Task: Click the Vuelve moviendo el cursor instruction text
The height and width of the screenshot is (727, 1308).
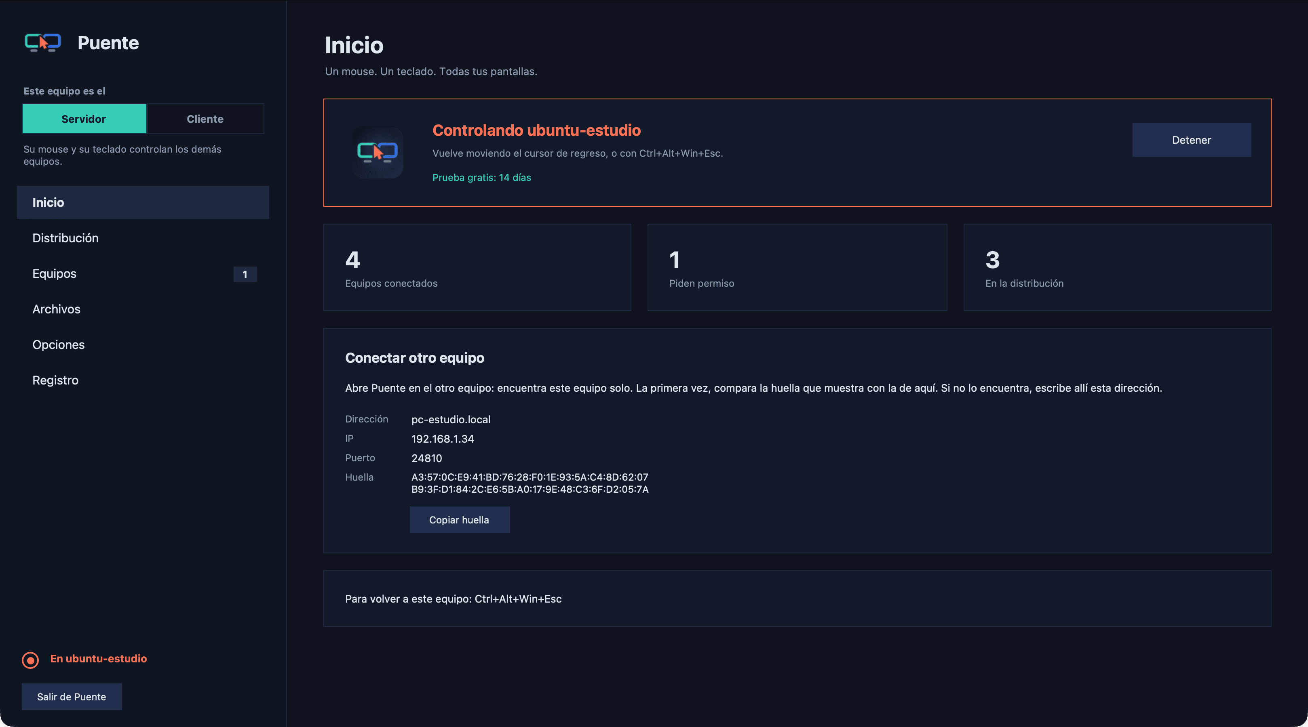Action: coord(578,153)
